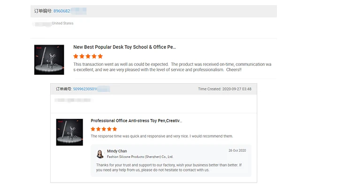
Task: Open order number link 8960682
Action: [62, 11]
